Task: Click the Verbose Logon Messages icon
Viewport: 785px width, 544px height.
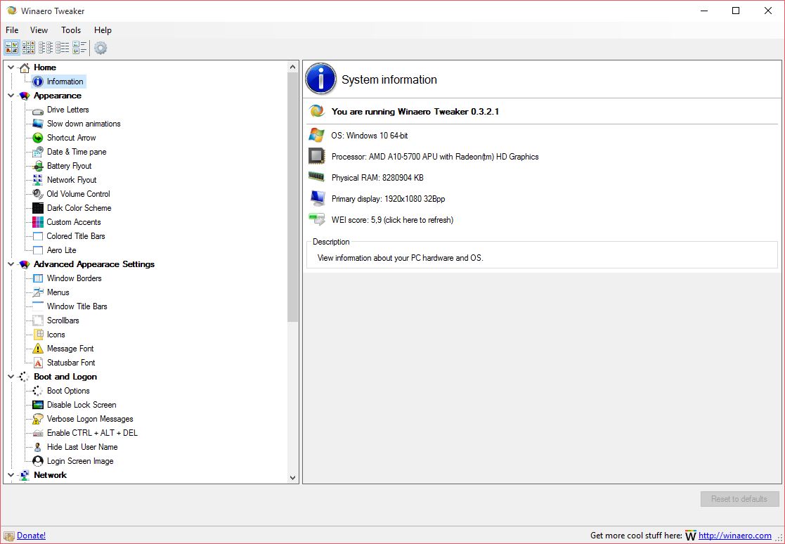Action: pos(38,419)
